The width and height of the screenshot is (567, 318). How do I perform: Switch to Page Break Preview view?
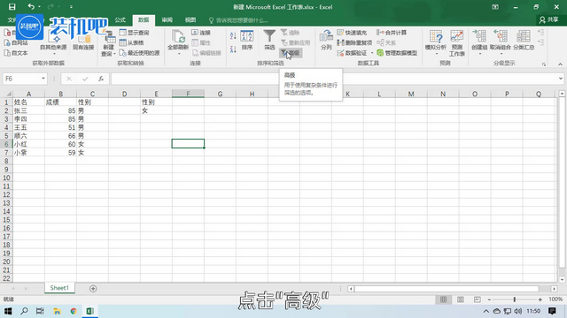click(x=478, y=299)
